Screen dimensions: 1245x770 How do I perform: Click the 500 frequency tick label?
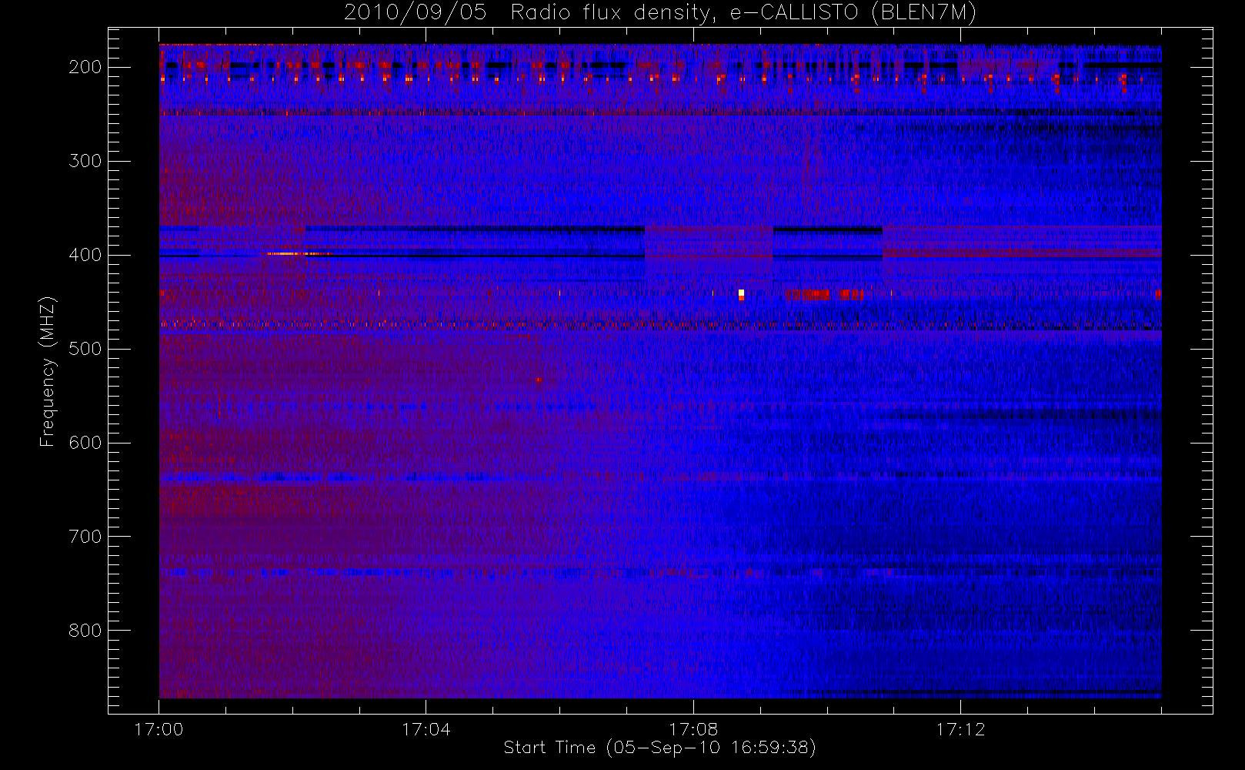85,349
